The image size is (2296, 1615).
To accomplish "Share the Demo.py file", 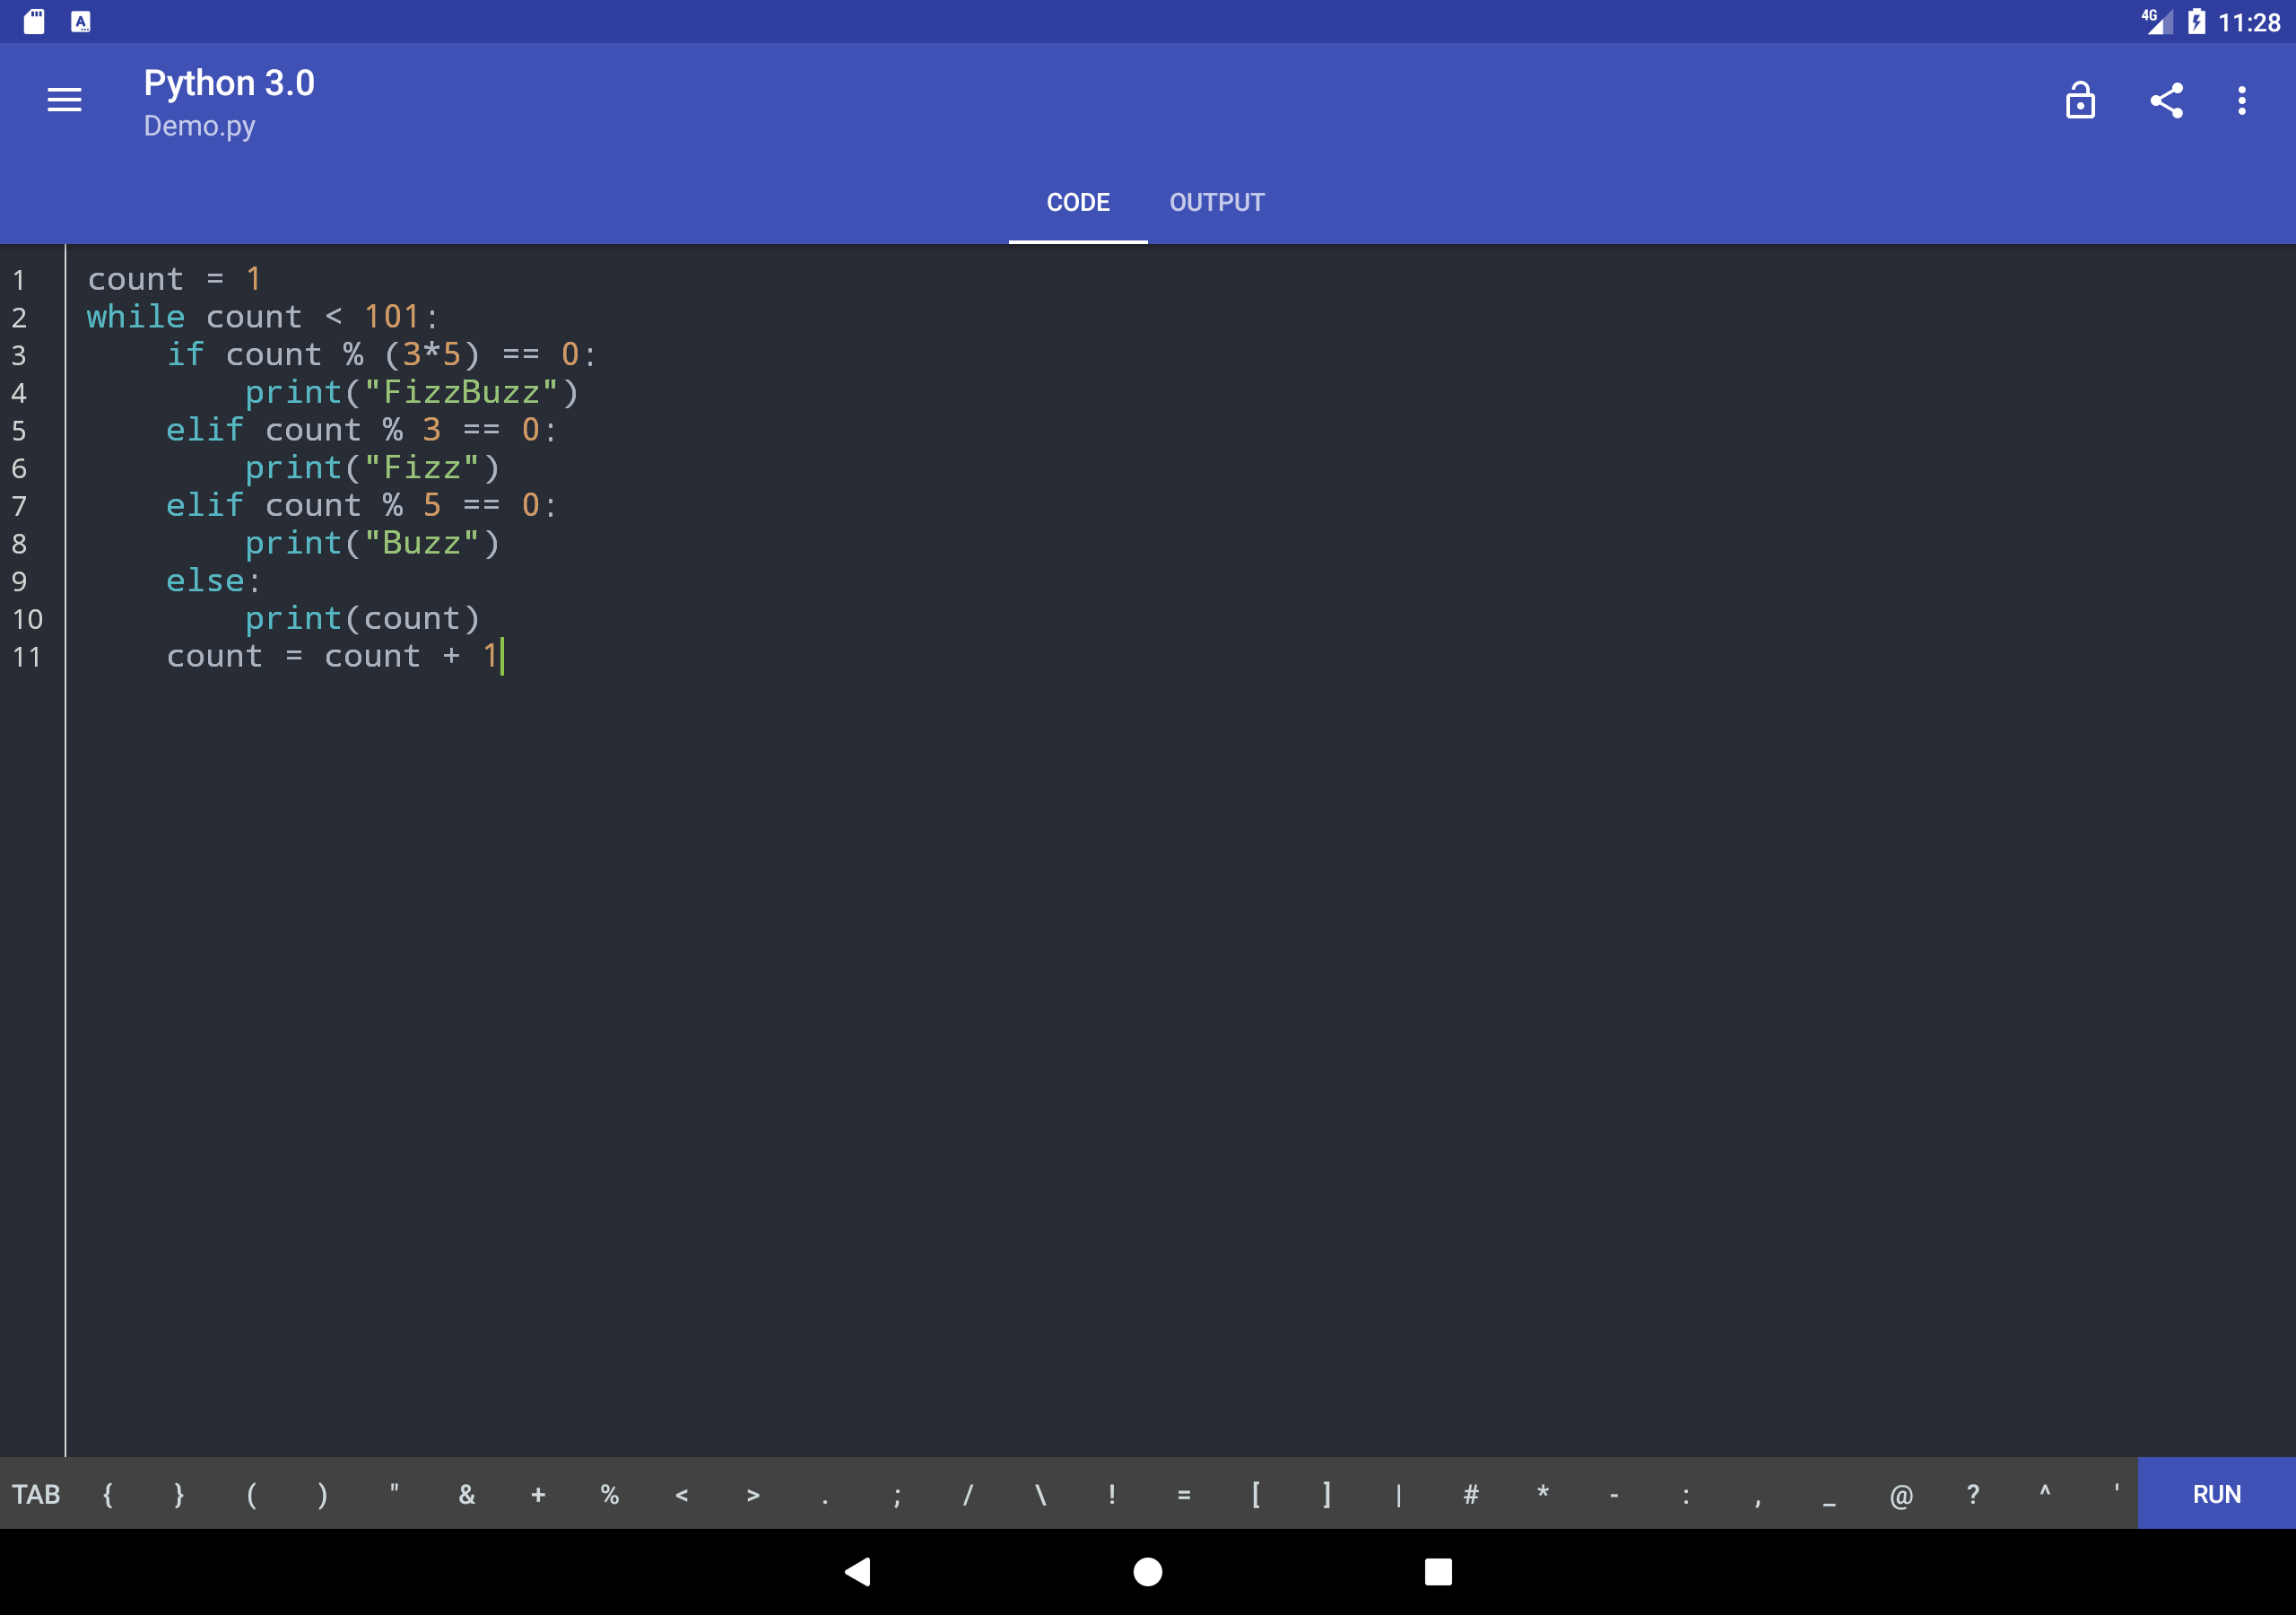I will pyautogui.click(x=2166, y=100).
